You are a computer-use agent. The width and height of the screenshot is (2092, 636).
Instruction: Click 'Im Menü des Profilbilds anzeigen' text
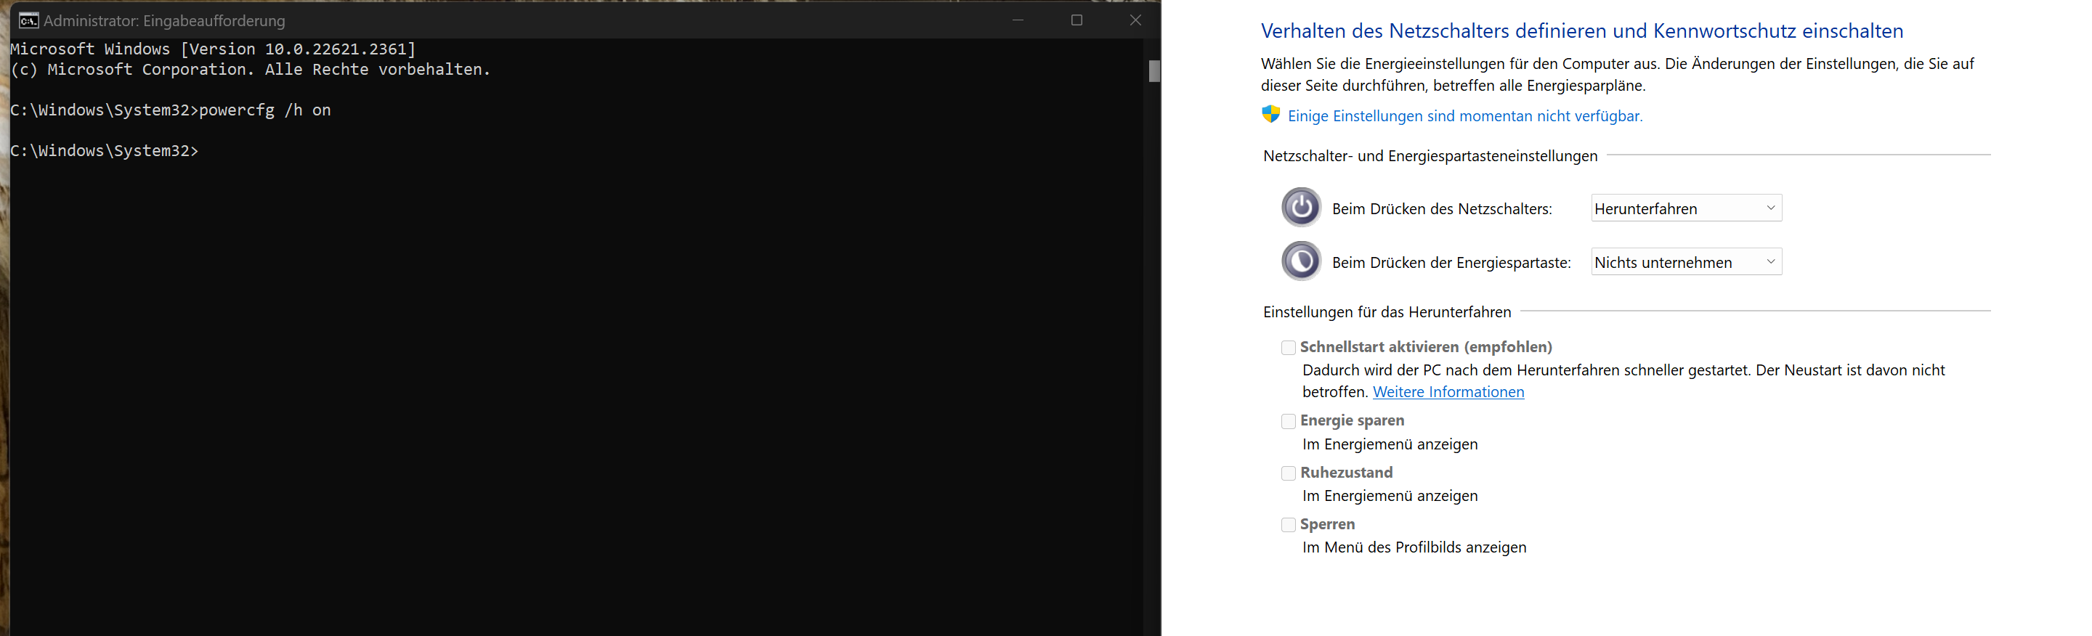click(1414, 547)
